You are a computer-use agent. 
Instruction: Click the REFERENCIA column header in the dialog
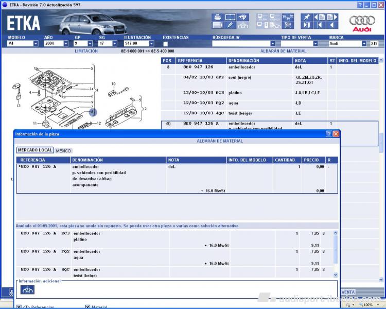43,160
